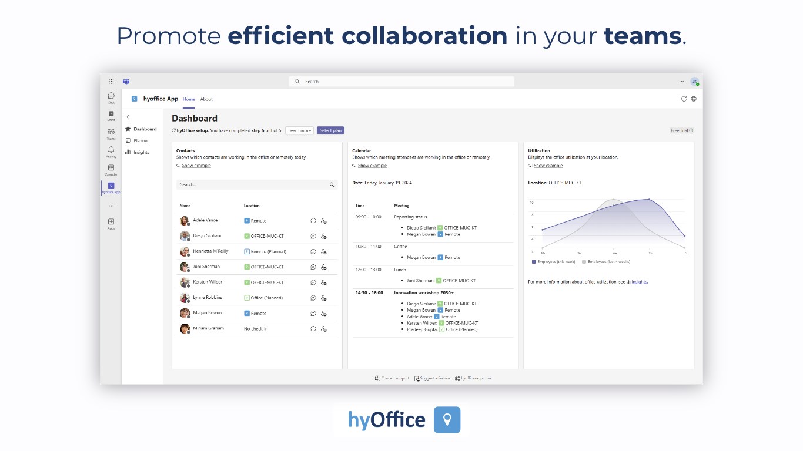Image resolution: width=803 pixels, height=451 pixels.
Task: Select the Lunch meeting entry
Action: tap(400, 270)
